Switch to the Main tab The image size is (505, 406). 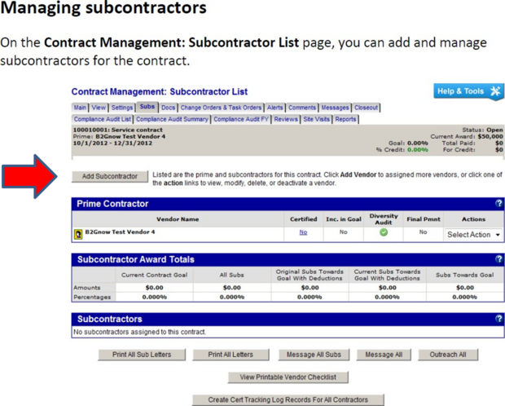pyautogui.click(x=80, y=108)
